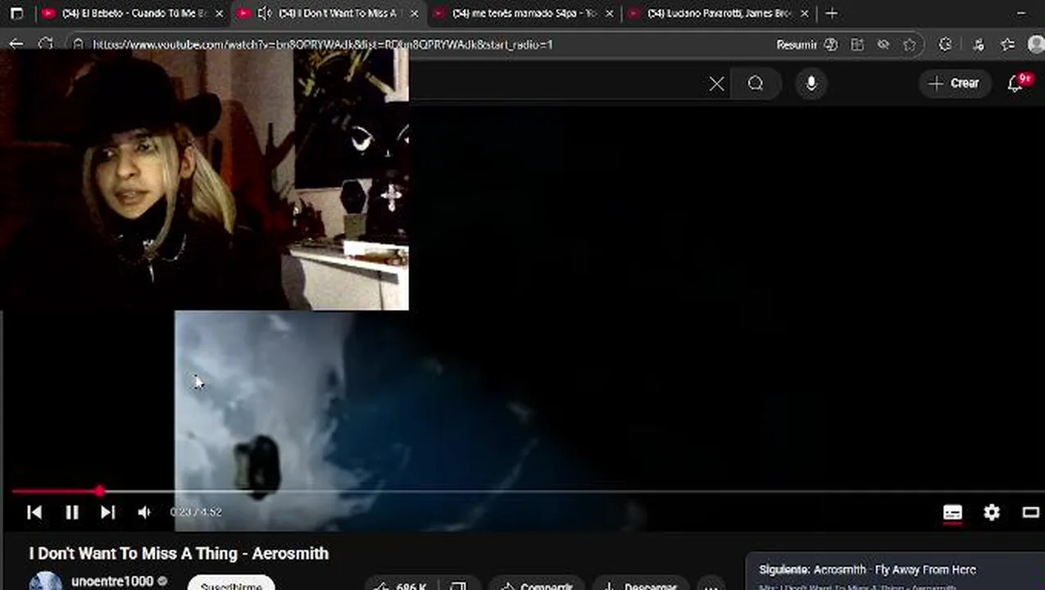Go back to the previous page
Image resolution: width=1045 pixels, height=590 pixels.
coord(16,44)
